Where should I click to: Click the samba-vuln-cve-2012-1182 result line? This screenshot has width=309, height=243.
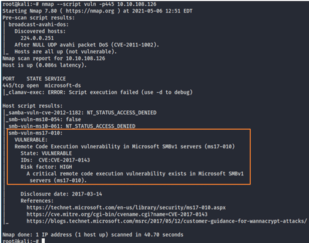pyautogui.click(x=81, y=113)
